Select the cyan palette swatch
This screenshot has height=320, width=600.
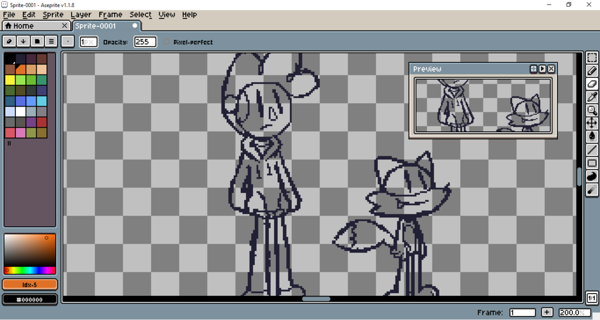pyautogui.click(x=42, y=101)
